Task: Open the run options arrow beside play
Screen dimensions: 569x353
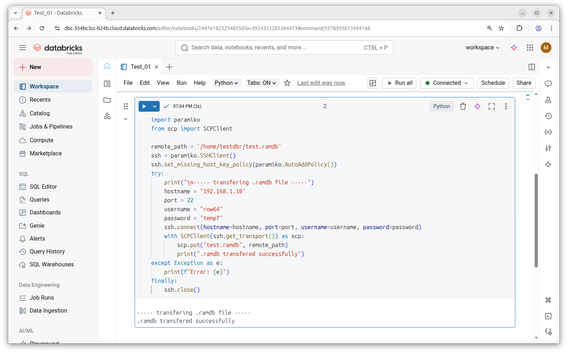Action: tap(155, 106)
